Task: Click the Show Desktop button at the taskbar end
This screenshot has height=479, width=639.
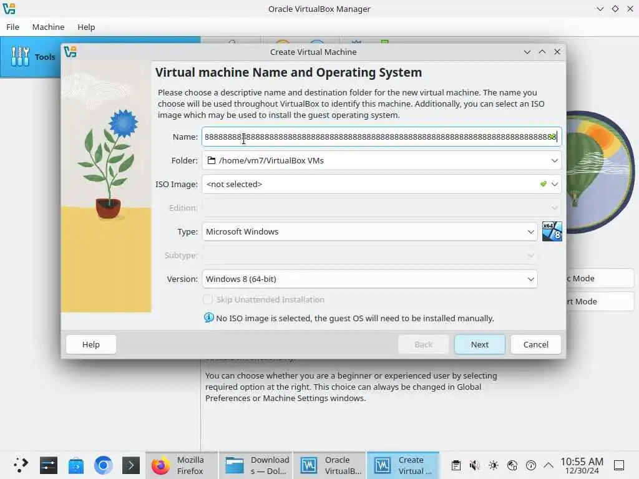Action: coord(619,465)
